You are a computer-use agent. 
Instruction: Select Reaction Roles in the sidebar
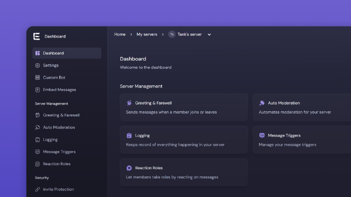tap(67, 164)
